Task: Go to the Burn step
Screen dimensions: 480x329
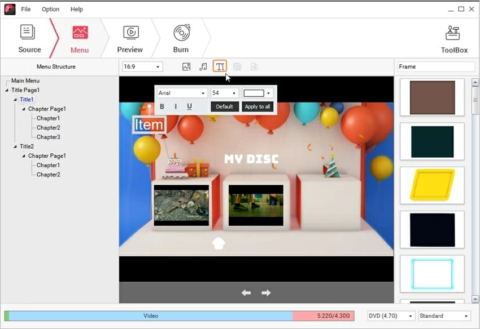Action: click(181, 39)
